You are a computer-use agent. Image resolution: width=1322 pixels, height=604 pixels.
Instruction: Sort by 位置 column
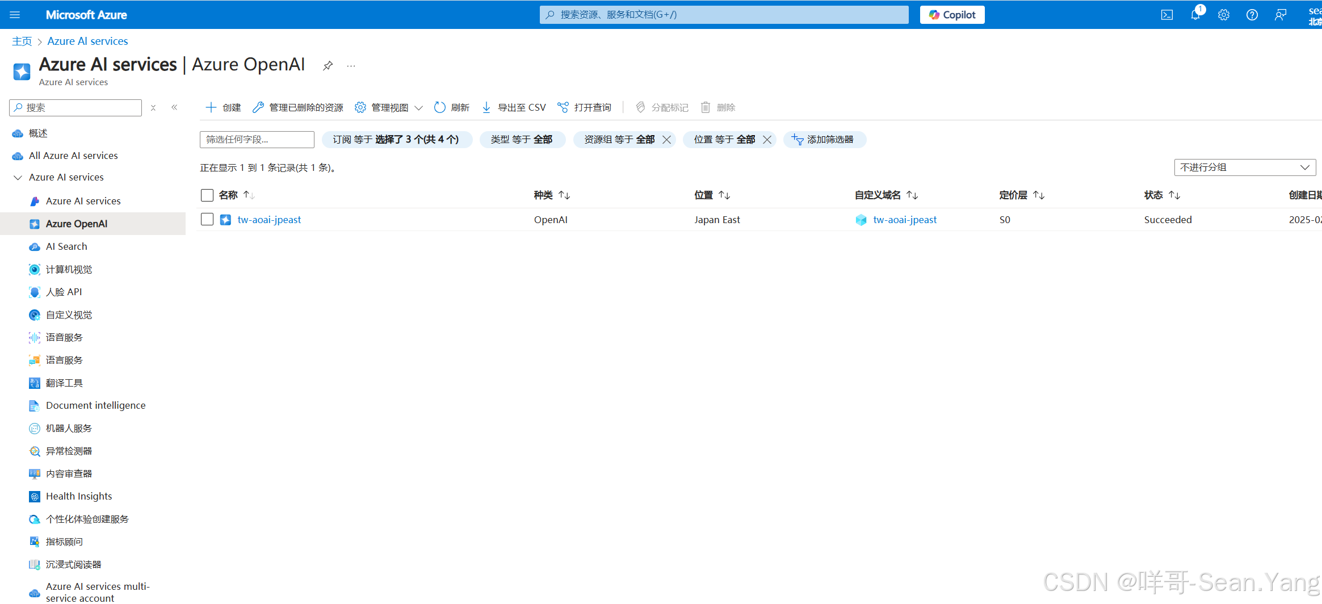click(712, 195)
